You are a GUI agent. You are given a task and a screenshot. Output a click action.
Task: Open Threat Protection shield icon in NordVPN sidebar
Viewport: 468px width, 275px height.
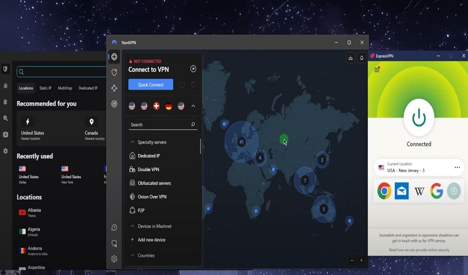[x=114, y=72]
